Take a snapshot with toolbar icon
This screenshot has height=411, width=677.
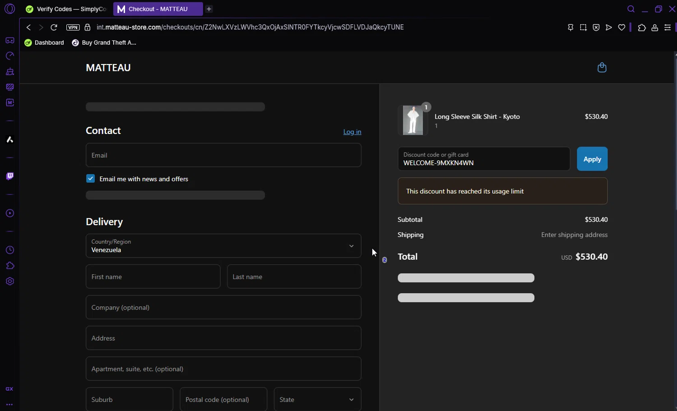(x=583, y=28)
